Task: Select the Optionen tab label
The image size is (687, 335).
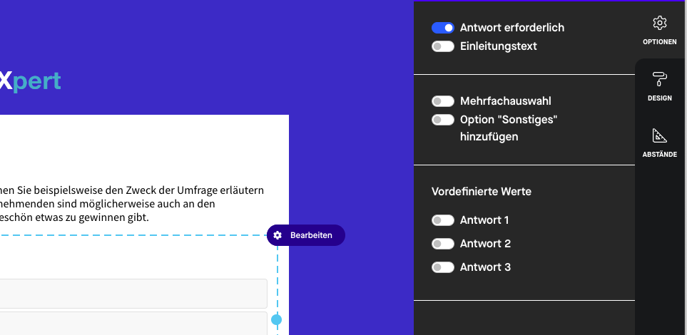Action: point(659,42)
